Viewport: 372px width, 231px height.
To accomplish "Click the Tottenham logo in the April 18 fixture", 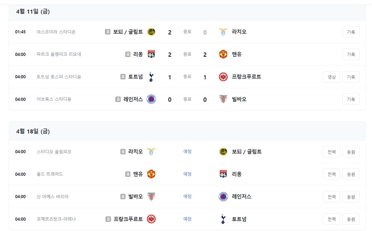I will [x=223, y=219].
